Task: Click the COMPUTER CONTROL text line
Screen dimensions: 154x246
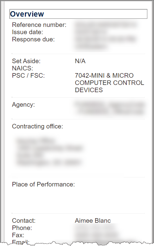Action: [x=109, y=83]
